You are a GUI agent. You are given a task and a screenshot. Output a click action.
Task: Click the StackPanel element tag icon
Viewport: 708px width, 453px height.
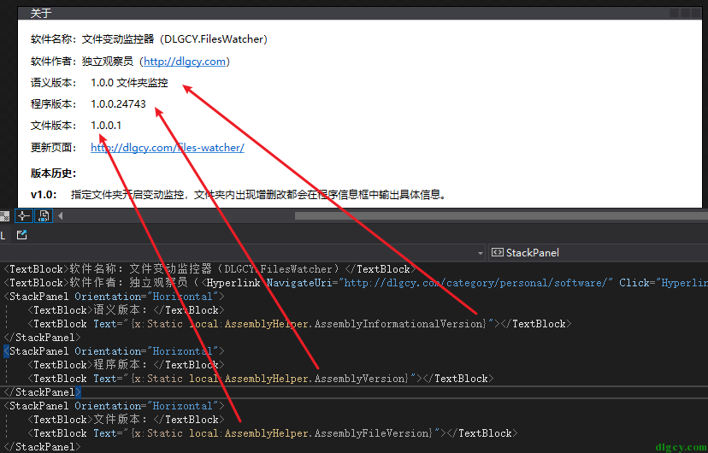497,252
